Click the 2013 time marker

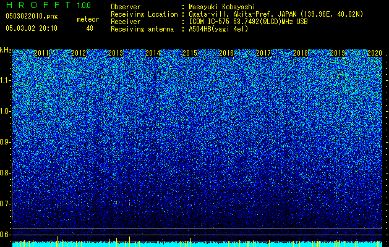click(116, 53)
